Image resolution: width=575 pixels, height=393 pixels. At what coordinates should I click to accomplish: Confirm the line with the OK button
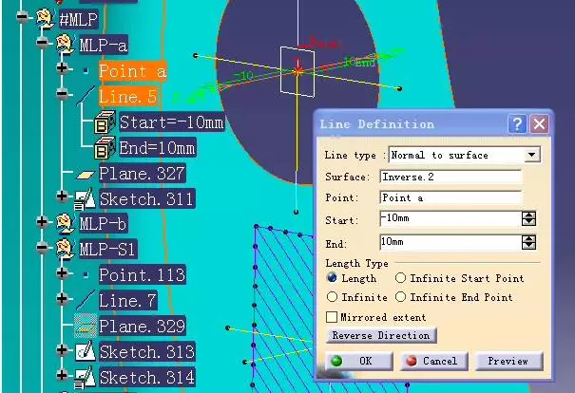point(355,361)
